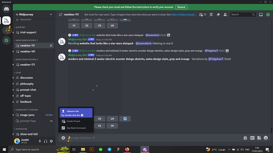The width and height of the screenshot is (273, 153).
Task: Click the top V2 variation button
Action: coord(87,25)
